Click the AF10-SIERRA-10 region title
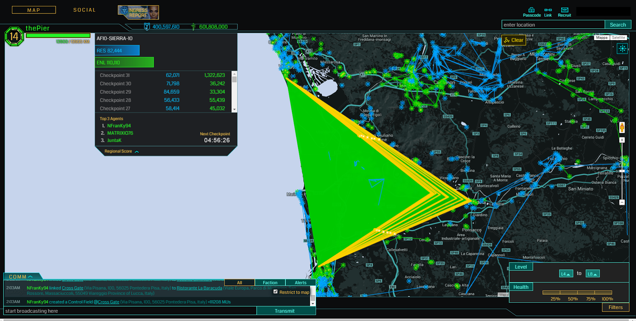This screenshot has width=636, height=321. point(115,39)
